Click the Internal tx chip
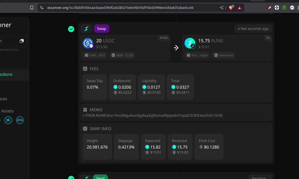 click(x=224, y=55)
